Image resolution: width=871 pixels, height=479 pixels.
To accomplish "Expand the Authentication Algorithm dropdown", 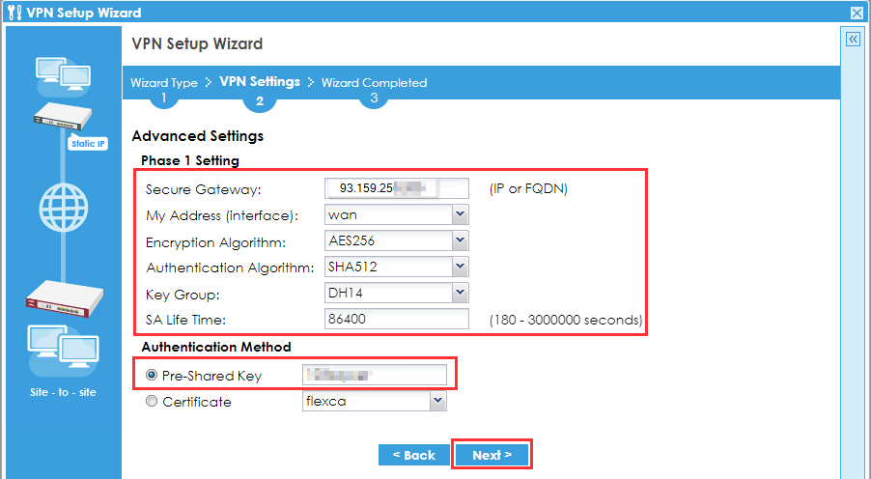I will coord(460,267).
